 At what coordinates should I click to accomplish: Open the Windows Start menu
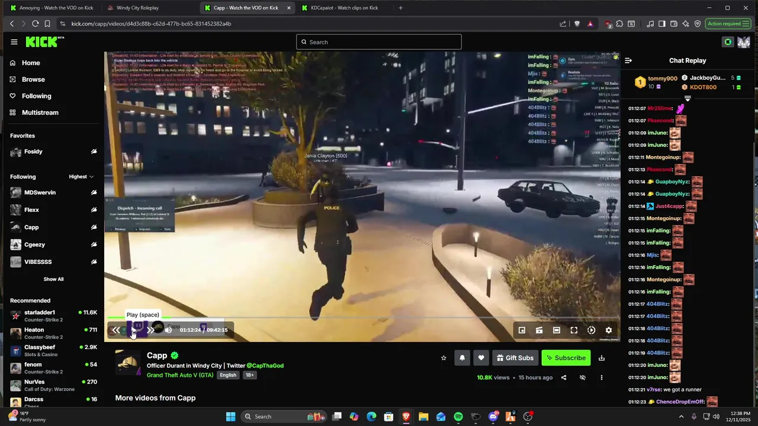point(230,417)
